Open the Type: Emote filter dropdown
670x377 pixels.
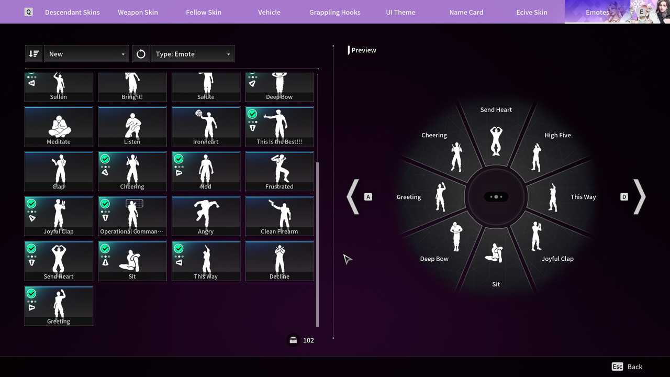193,54
